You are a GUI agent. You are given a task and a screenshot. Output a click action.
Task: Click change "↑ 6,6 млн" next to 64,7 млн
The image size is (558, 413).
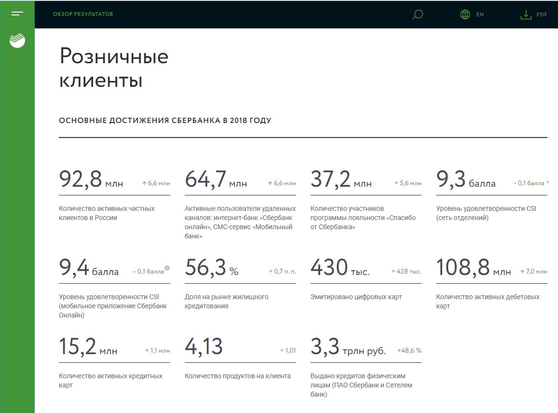point(282,183)
